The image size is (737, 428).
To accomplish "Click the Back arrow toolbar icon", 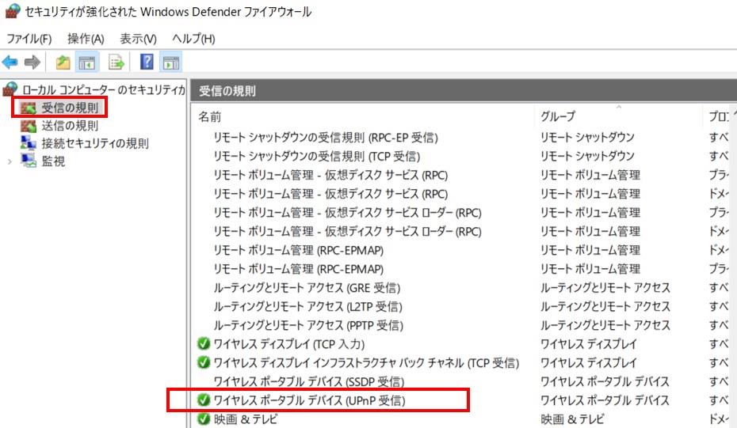I will (10, 62).
